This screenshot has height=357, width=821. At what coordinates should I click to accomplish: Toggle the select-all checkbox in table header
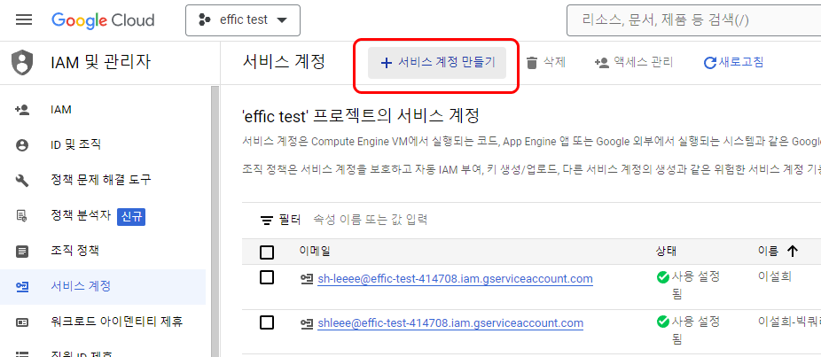pos(267,252)
